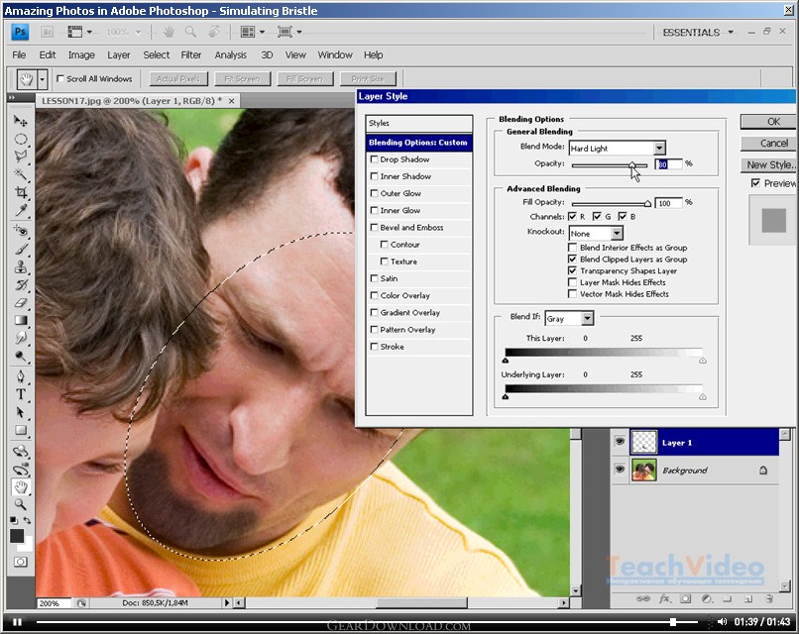Select the Eraser tool
This screenshot has height=634, width=799.
point(21,302)
